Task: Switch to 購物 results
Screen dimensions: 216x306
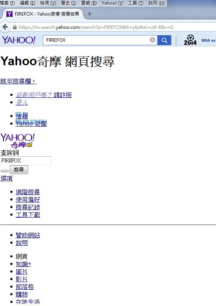Action: pos(22,295)
